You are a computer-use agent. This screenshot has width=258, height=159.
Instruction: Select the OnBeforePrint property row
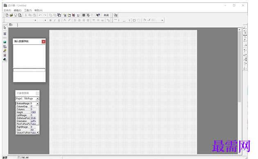tap(26, 118)
